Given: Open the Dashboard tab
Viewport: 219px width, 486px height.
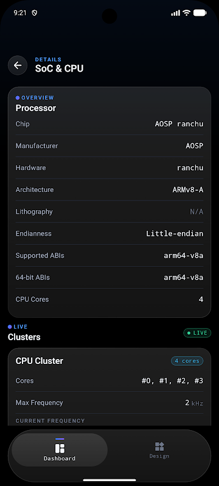Looking at the screenshot, I should click(x=60, y=450).
